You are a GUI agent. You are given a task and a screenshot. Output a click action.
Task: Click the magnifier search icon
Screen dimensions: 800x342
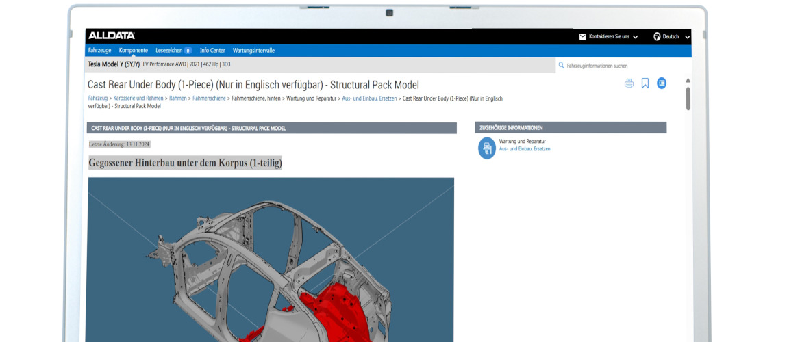[562, 66]
